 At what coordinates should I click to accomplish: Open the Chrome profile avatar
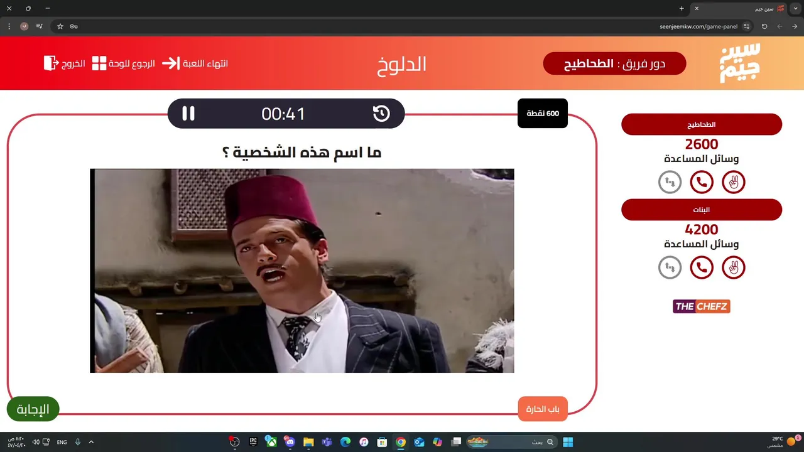pos(24,26)
